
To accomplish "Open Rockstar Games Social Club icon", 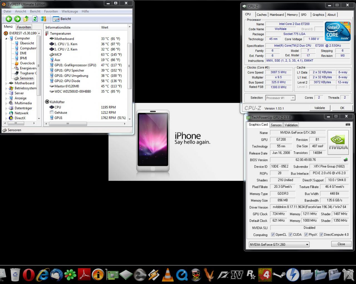I will [251, 275].
